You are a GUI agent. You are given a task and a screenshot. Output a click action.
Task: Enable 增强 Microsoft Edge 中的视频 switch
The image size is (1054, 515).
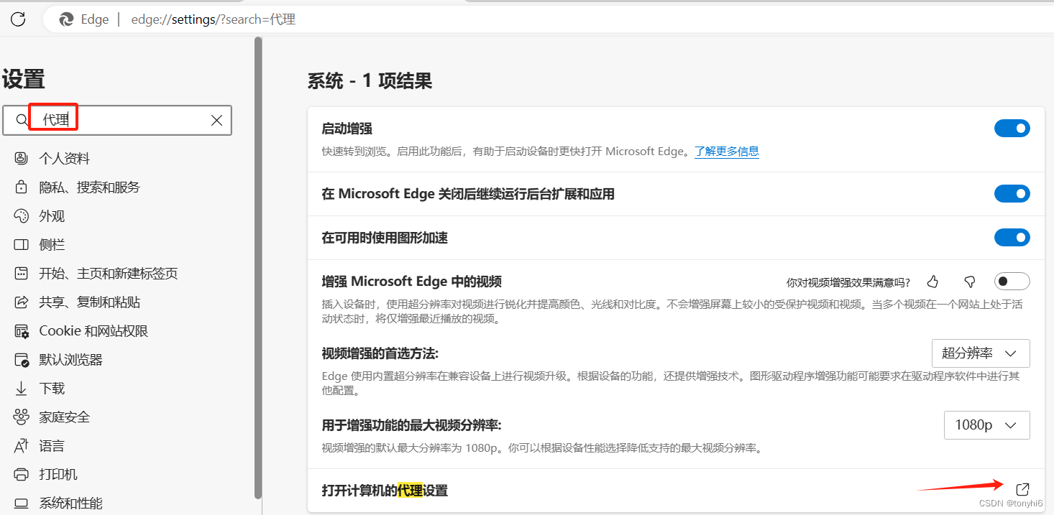(x=1012, y=281)
